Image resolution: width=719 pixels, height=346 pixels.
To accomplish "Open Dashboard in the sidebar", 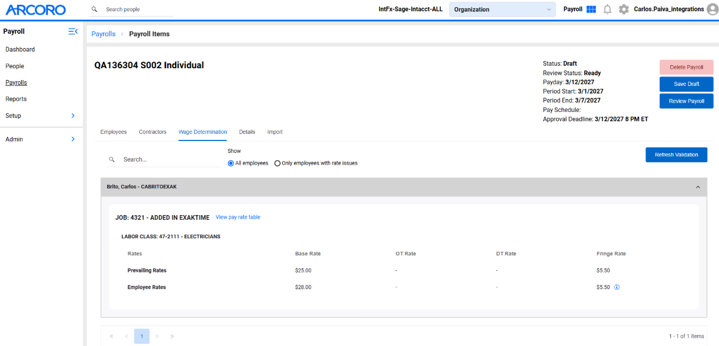I will pyautogui.click(x=20, y=50).
